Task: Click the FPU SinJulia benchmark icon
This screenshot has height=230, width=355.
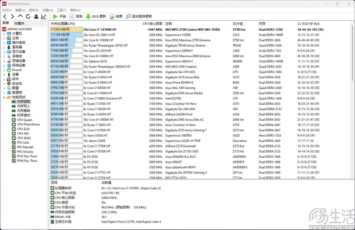Action: (14, 152)
